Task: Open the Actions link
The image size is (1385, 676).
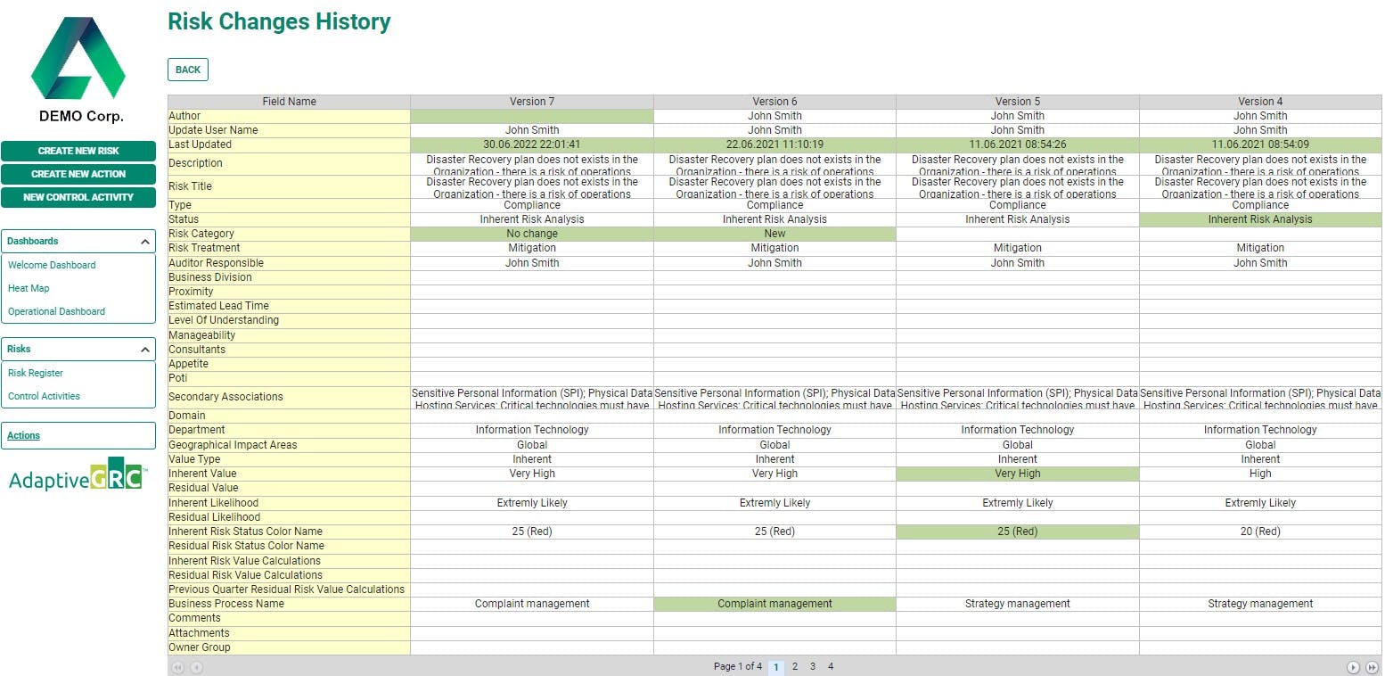Action: pyautogui.click(x=23, y=435)
